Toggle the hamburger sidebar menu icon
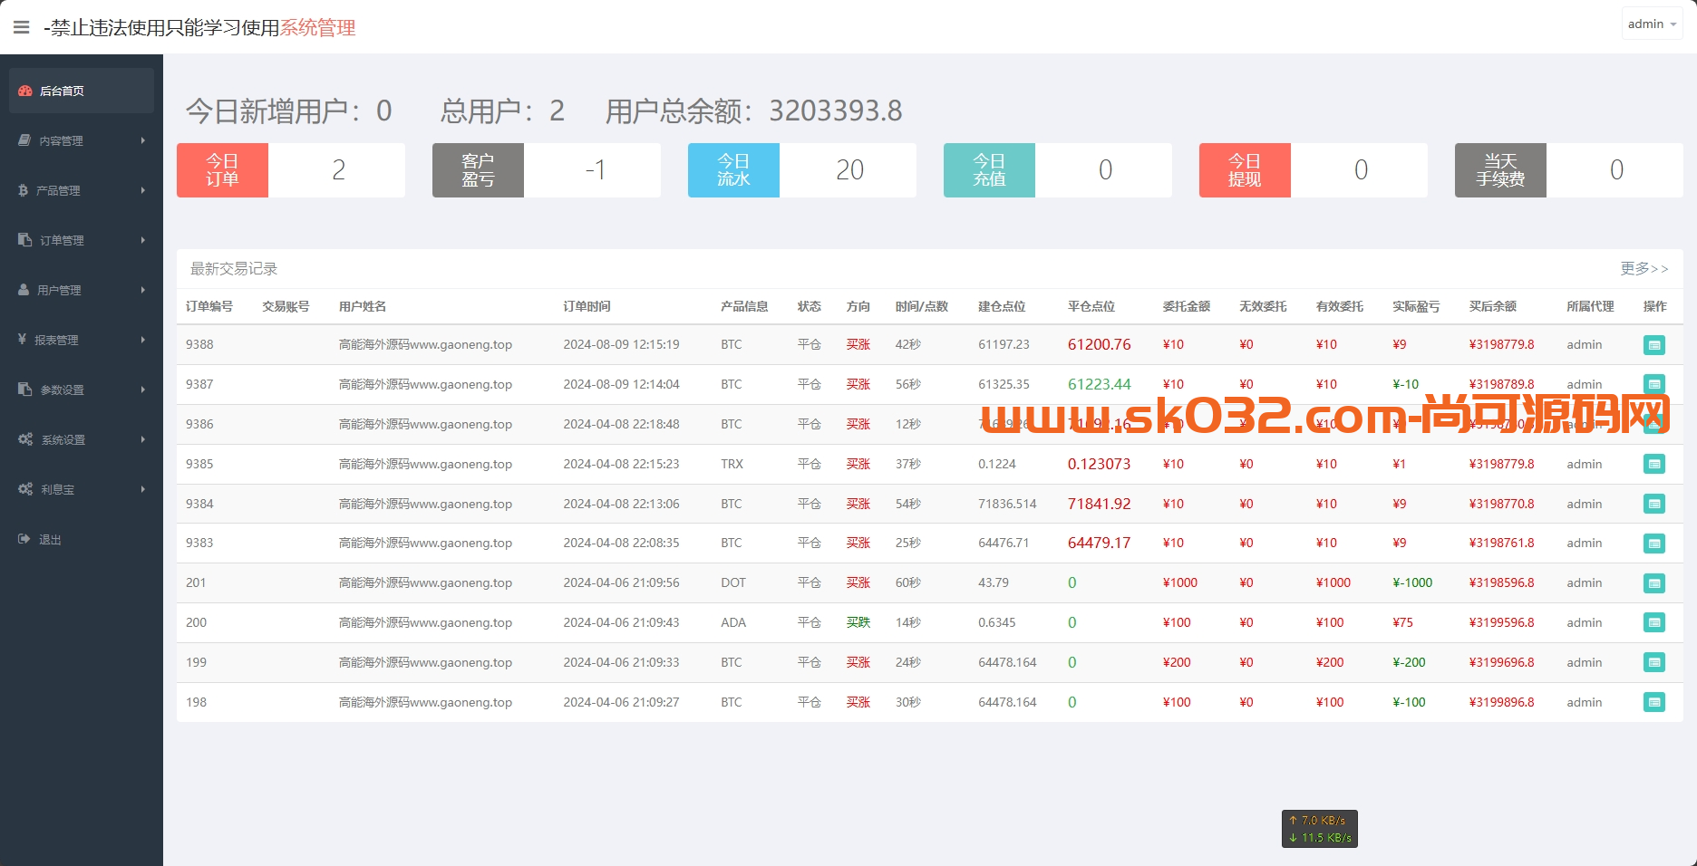The width and height of the screenshot is (1697, 866). pos(22,27)
